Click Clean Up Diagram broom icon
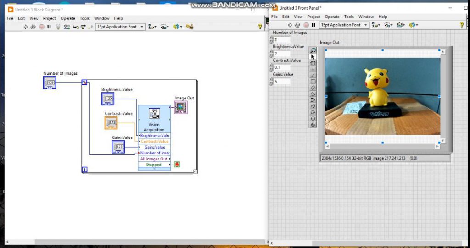Image resolution: width=470 pixels, height=248 pixels. [189, 27]
